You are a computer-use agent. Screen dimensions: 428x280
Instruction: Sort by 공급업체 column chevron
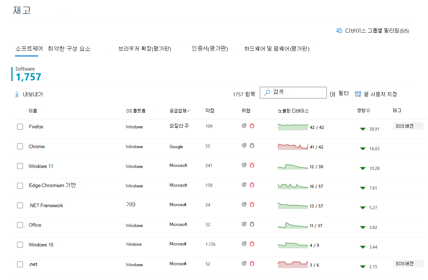[188, 111]
